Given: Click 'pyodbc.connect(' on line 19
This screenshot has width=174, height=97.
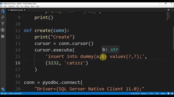Looking at the screenshot, I should click(x=63, y=82).
